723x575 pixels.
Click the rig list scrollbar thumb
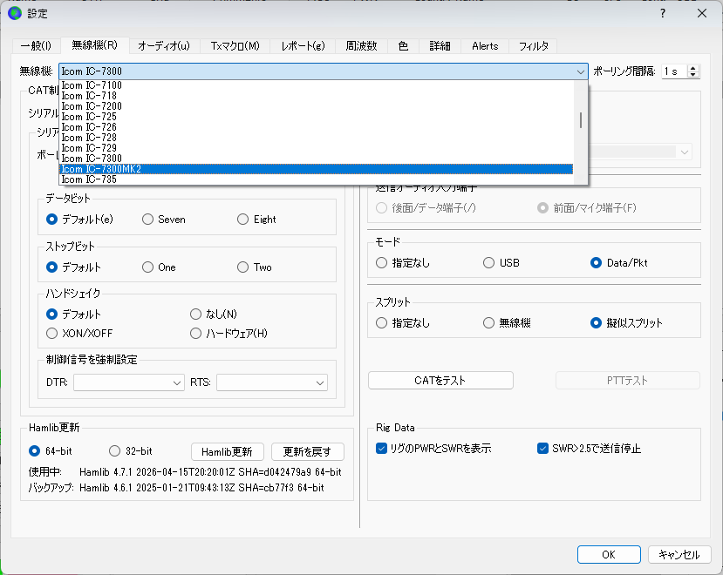(x=581, y=120)
